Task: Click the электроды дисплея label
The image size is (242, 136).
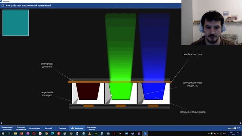Action: 47,65
